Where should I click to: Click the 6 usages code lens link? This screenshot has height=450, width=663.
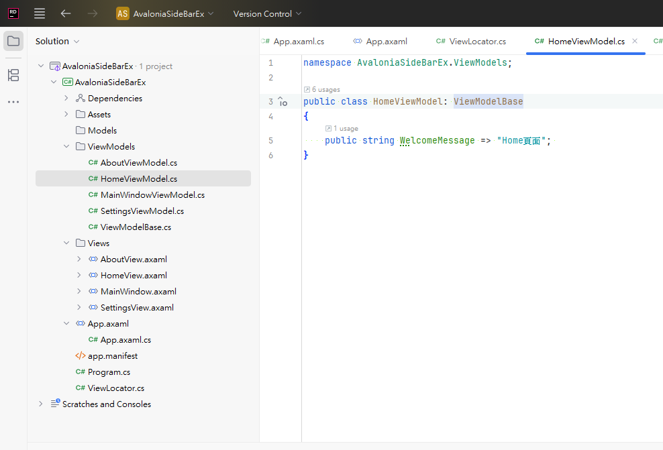[x=325, y=89]
